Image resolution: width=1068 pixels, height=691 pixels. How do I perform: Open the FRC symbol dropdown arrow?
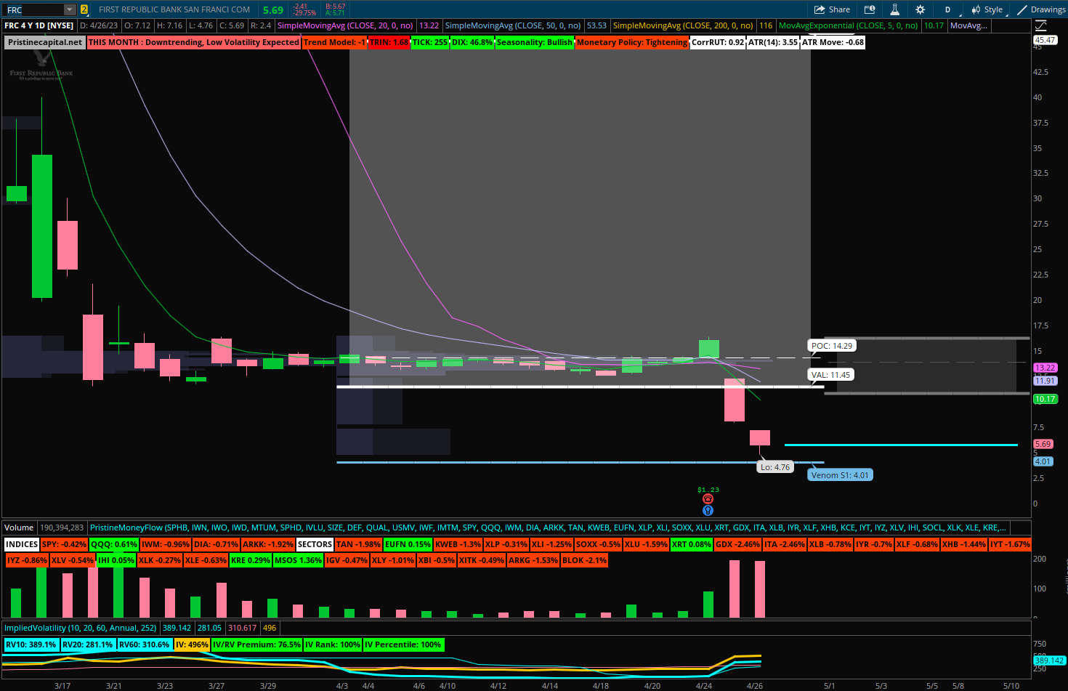coord(70,9)
